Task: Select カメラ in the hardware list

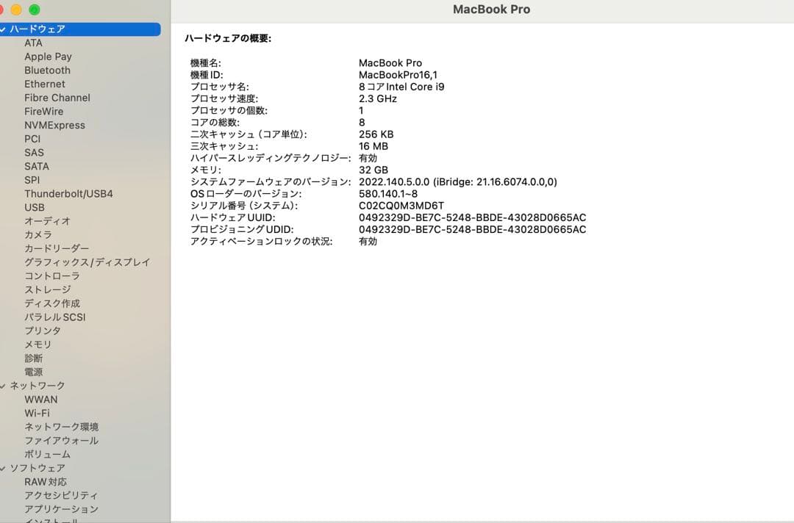Action: (35, 234)
